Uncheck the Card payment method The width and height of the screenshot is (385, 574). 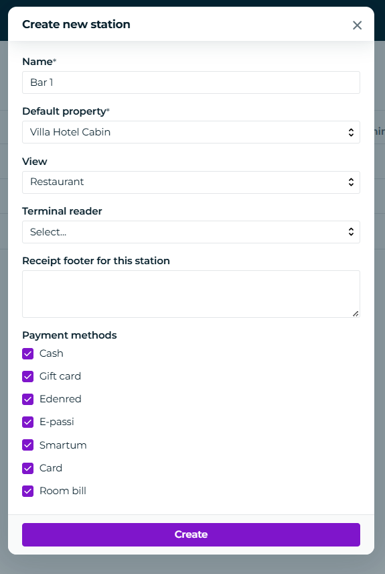28,468
